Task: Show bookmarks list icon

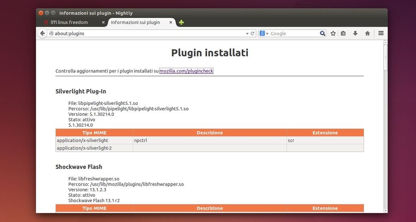Action: coord(343,33)
